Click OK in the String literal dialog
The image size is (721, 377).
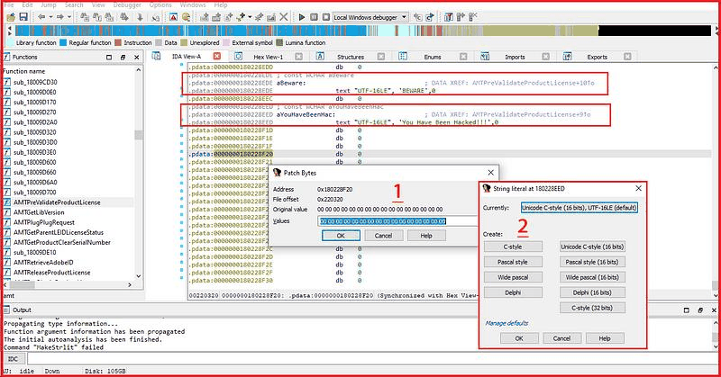point(519,338)
